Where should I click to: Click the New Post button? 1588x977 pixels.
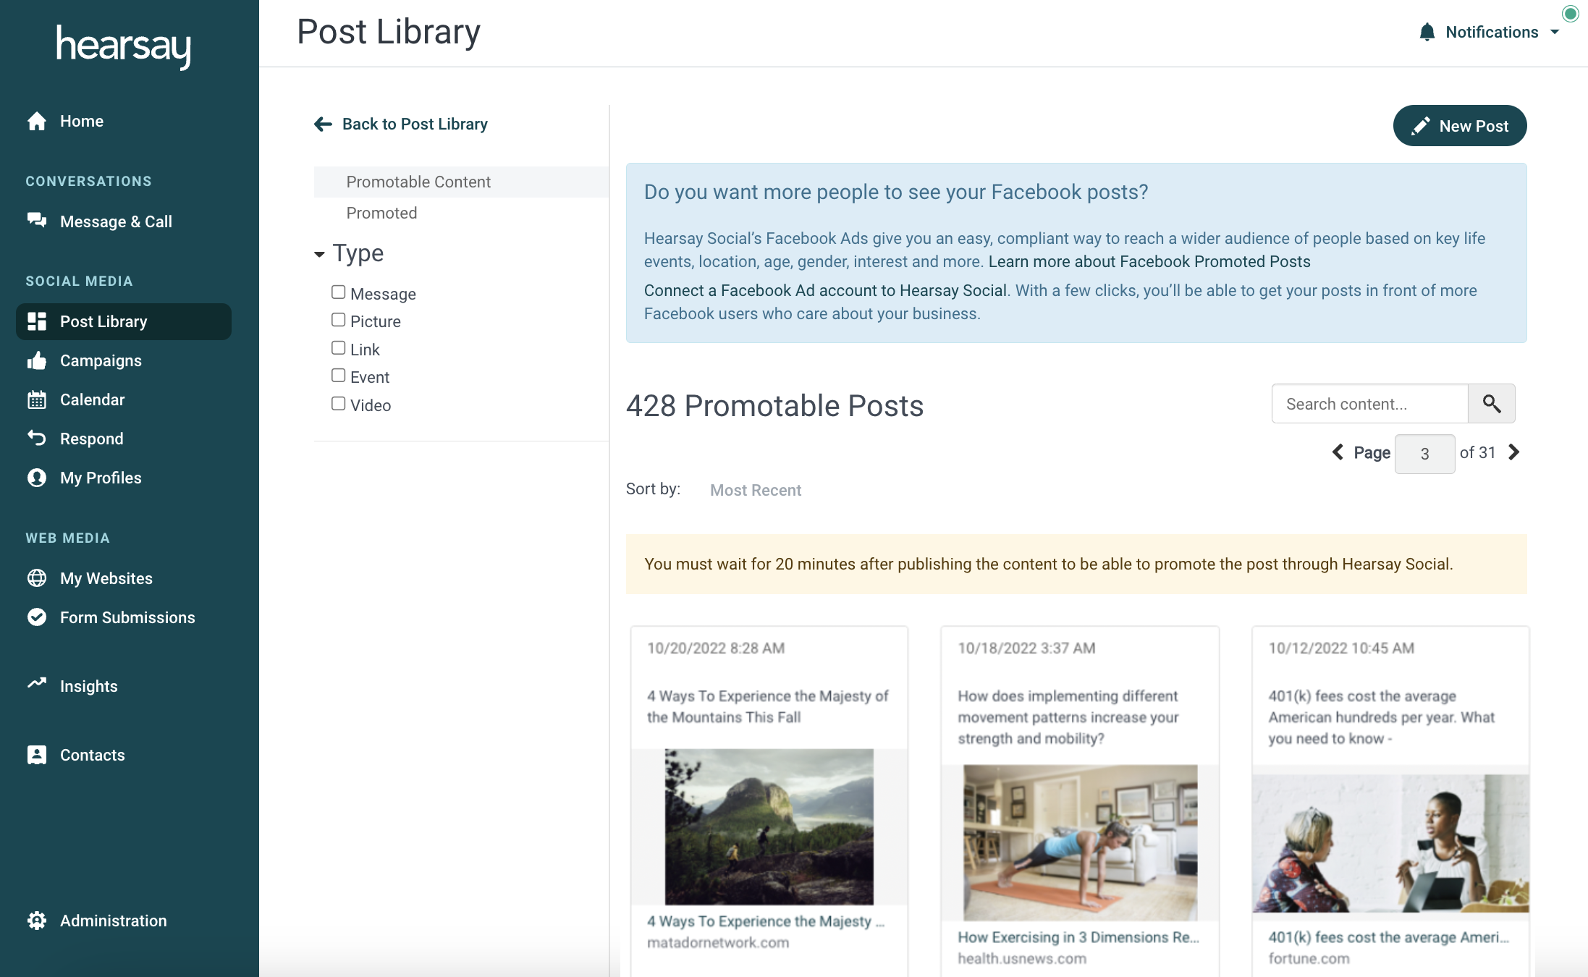(x=1460, y=126)
